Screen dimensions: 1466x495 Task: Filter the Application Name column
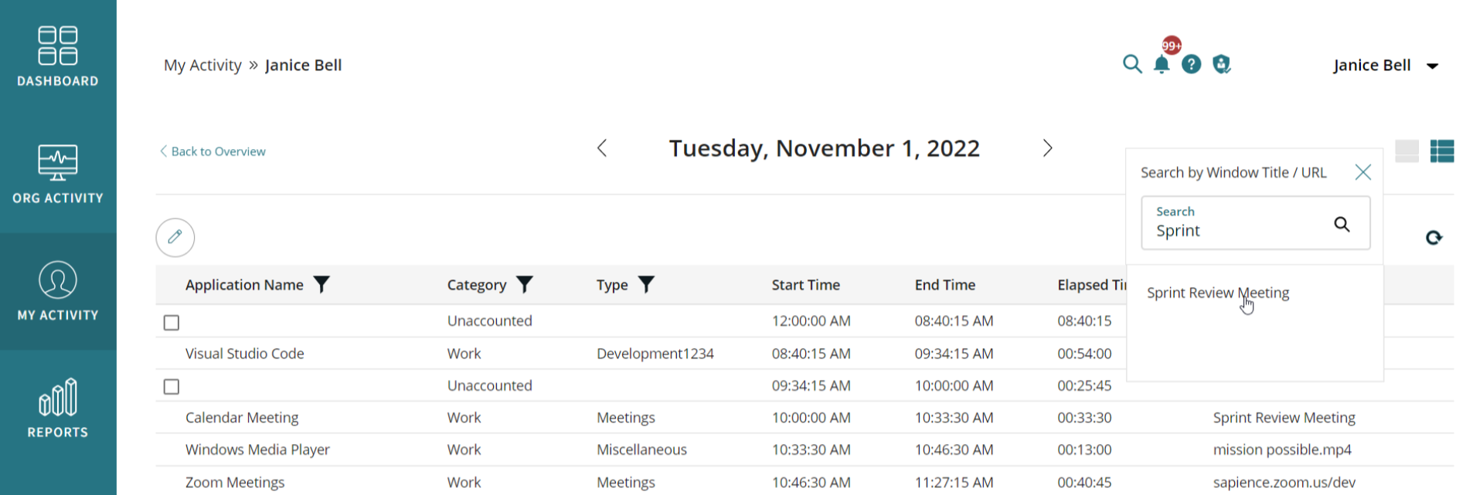pos(321,285)
